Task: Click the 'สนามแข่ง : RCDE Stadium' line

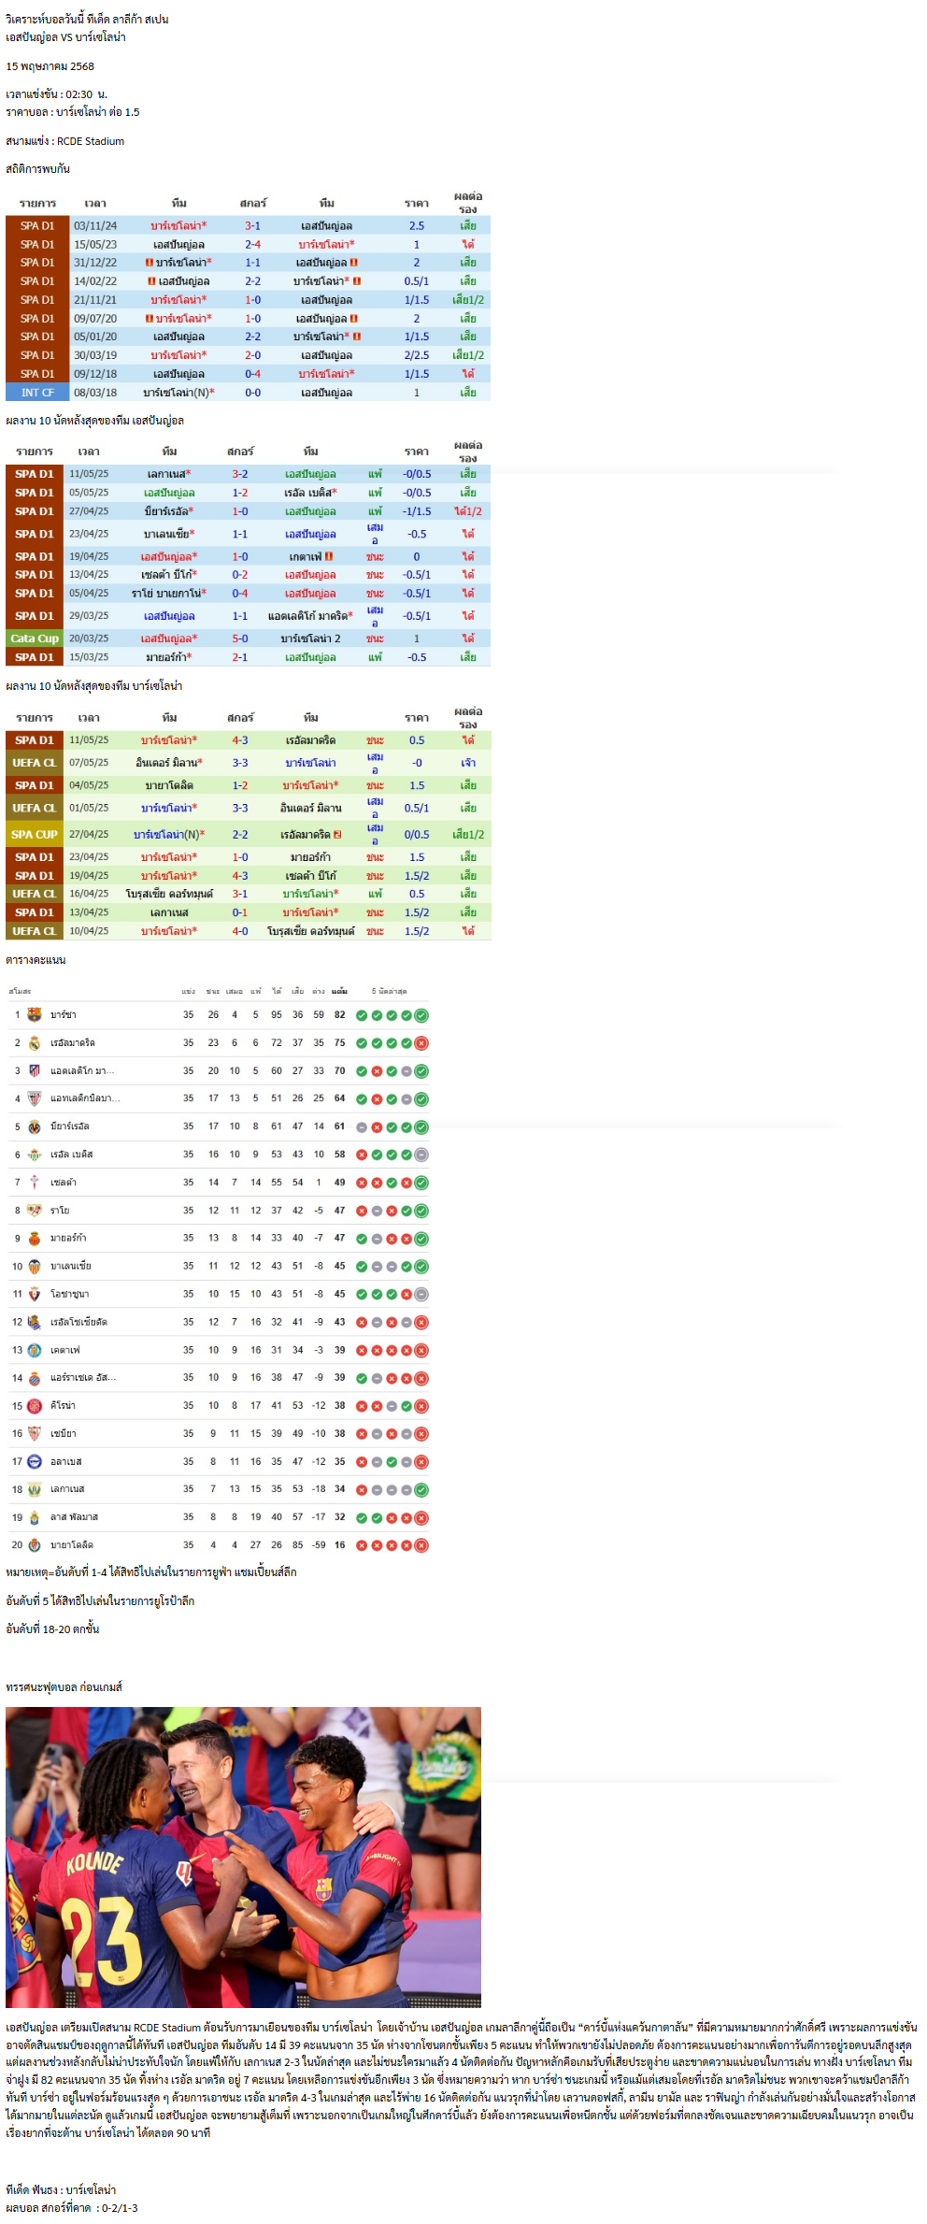Action: coord(64,141)
